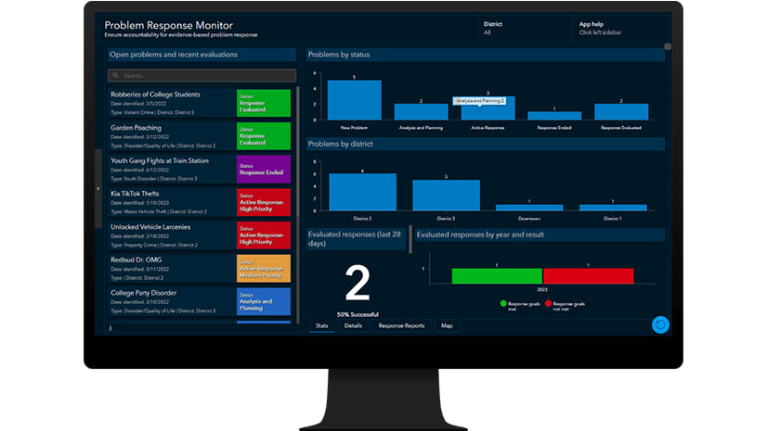This screenshot has height=431, width=767.
Task: Select the Kia TikTok Thefts list item
Action: (200, 203)
